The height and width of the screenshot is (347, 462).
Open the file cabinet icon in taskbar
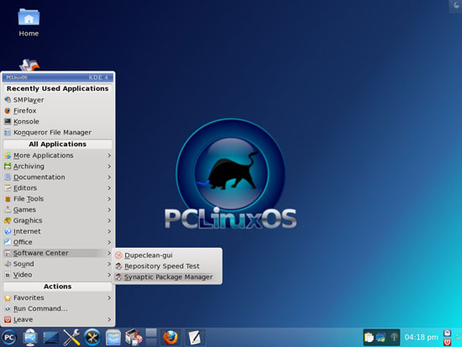tap(113, 337)
